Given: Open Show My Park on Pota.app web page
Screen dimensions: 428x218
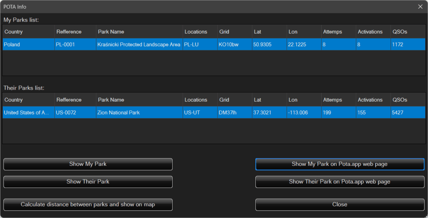Looking at the screenshot, I should pyautogui.click(x=339, y=164).
